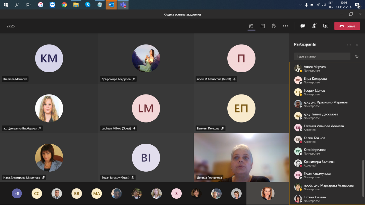This screenshot has height=205, width=365.
Task: Select participant Георги Цолов
Action: (x=328, y=92)
